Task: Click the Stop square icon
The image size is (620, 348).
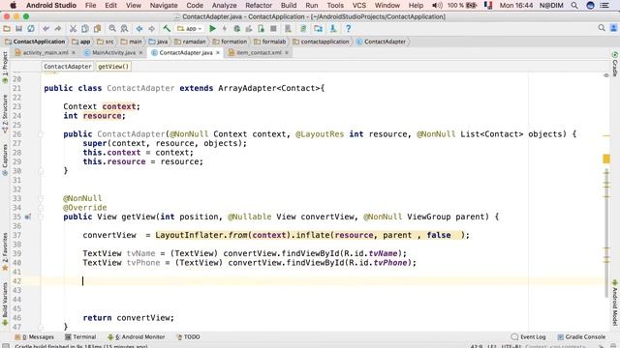Action: tap(273, 28)
